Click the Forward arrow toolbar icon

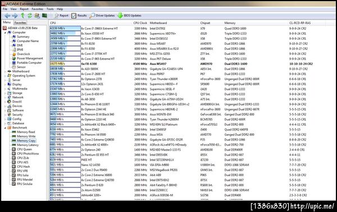click(x=15, y=16)
